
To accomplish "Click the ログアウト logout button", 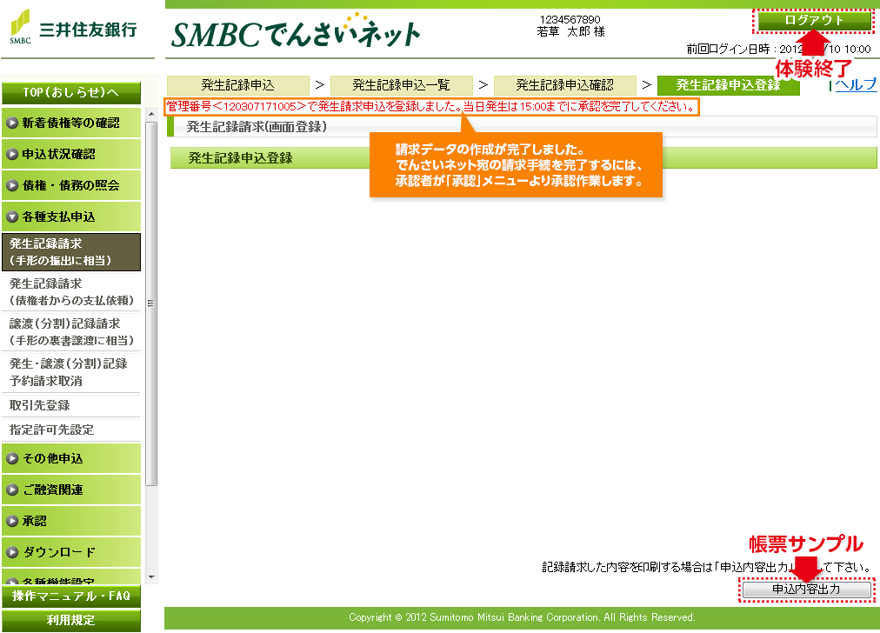I will [x=814, y=21].
